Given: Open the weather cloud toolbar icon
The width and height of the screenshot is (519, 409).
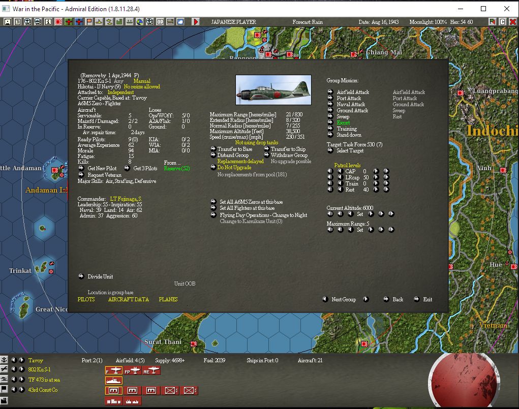Looking at the screenshot, I should [x=180, y=22].
